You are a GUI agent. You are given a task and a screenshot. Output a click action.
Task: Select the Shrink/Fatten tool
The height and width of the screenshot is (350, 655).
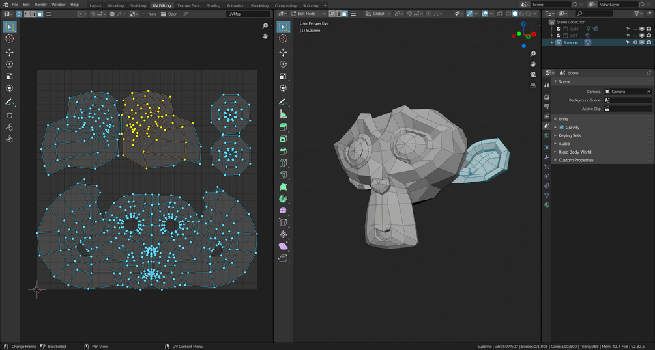(x=284, y=234)
